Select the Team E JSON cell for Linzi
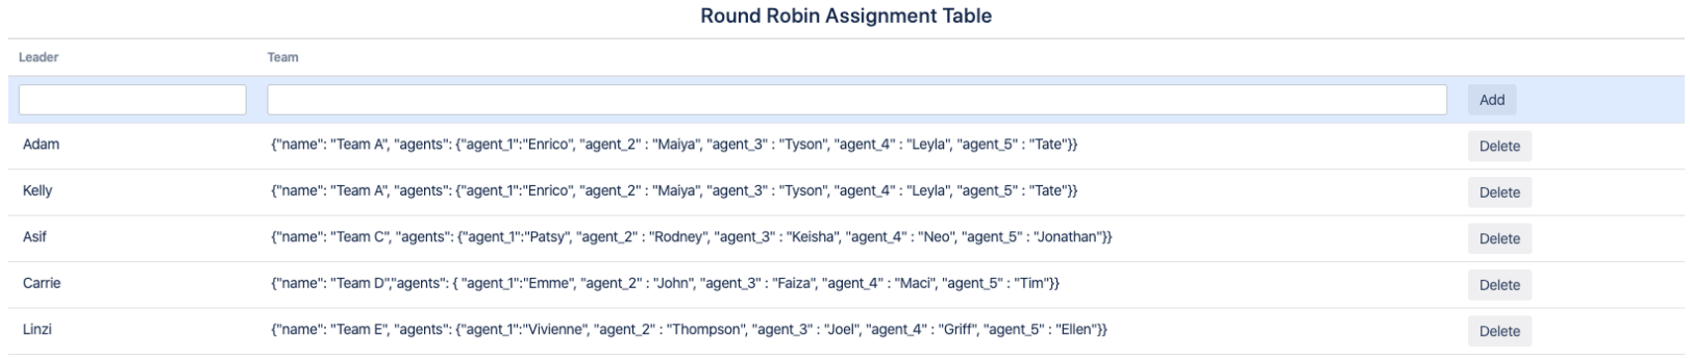 (x=688, y=330)
